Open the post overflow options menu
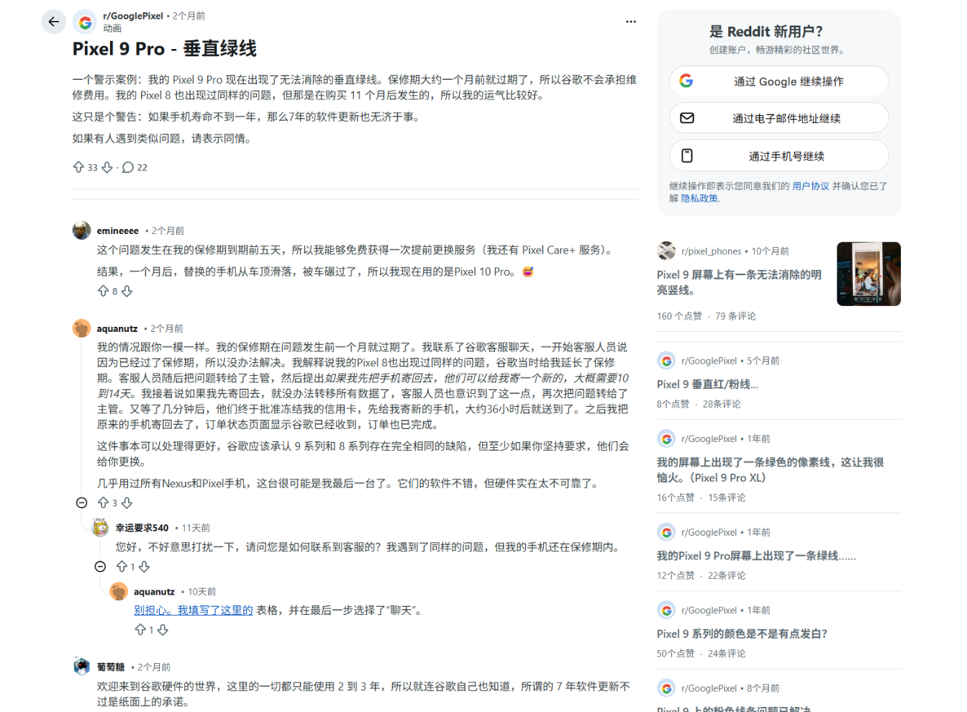Screen dimensions: 967x712 (x=631, y=22)
